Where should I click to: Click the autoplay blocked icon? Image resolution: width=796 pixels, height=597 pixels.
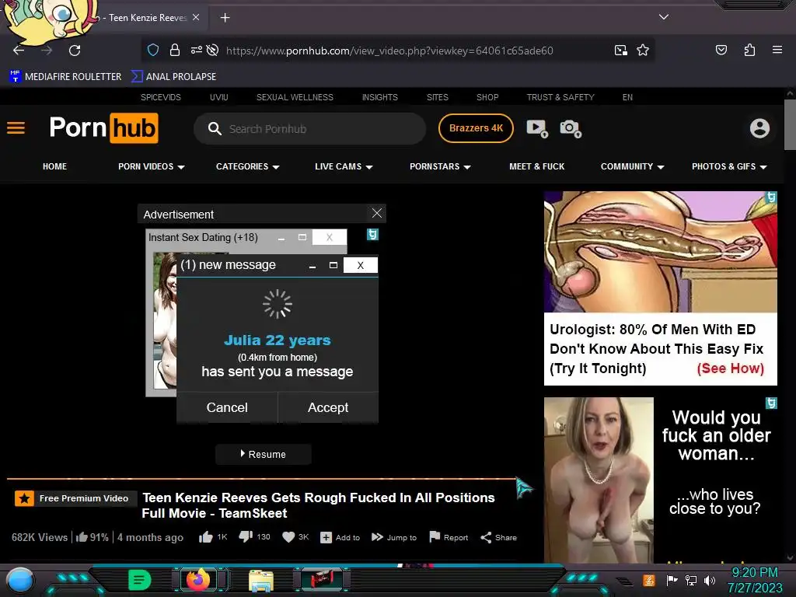click(213, 50)
